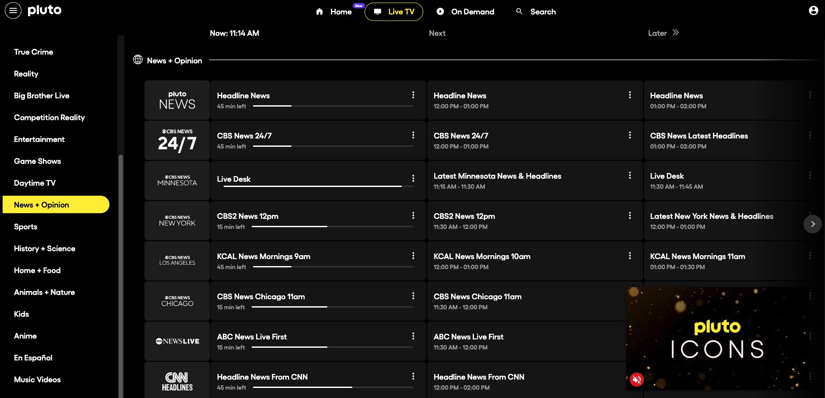Open options menu for Headline News
Screen dimensions: 825x398
tap(413, 95)
